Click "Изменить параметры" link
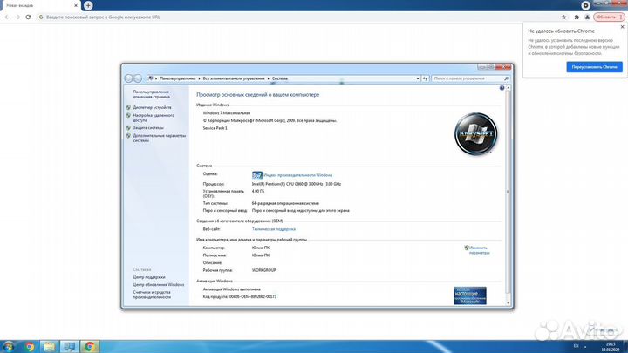Viewport: 628px width, 353px height. coord(479,249)
